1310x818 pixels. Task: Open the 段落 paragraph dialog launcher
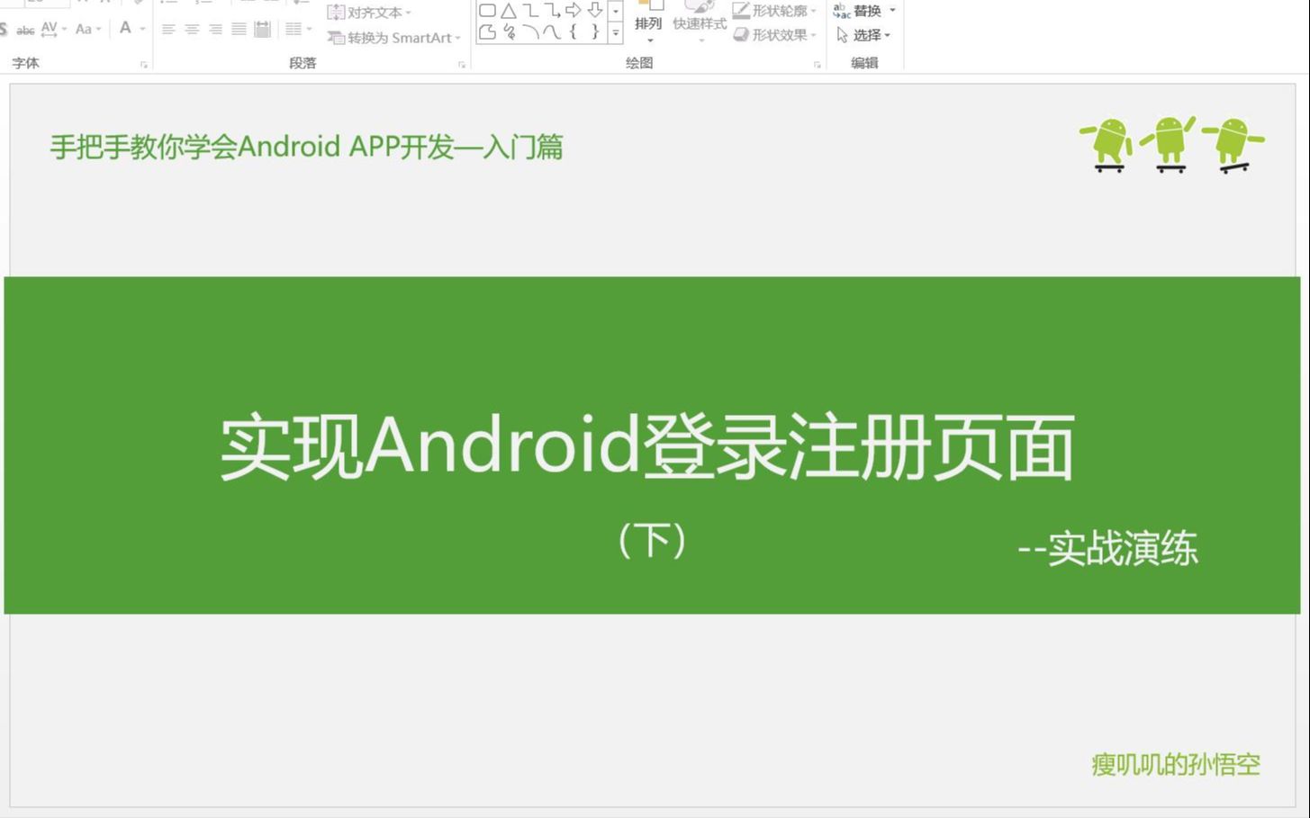(x=462, y=65)
